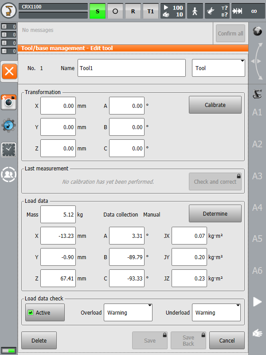
Task: Open the user group icon
Action: 8,174
